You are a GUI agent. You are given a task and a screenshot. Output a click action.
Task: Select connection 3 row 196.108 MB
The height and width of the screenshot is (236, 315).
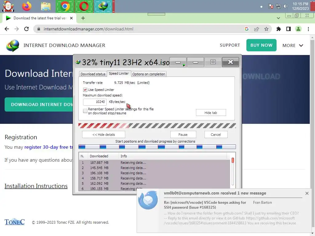tap(154, 173)
